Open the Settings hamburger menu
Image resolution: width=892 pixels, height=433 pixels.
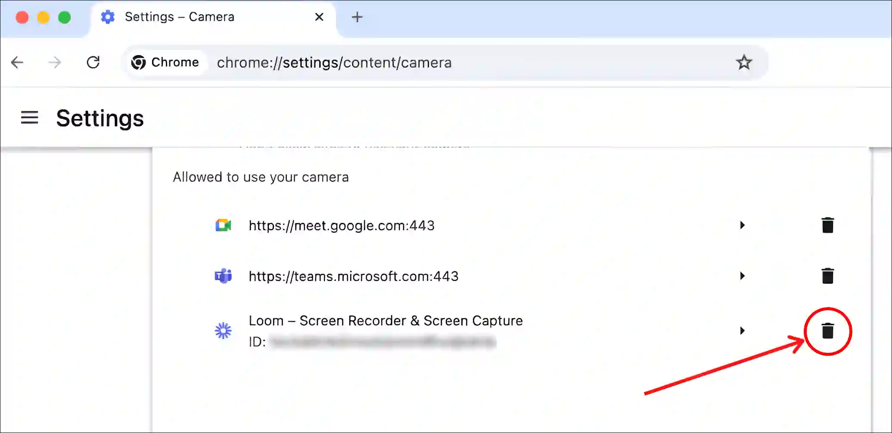[x=30, y=118]
